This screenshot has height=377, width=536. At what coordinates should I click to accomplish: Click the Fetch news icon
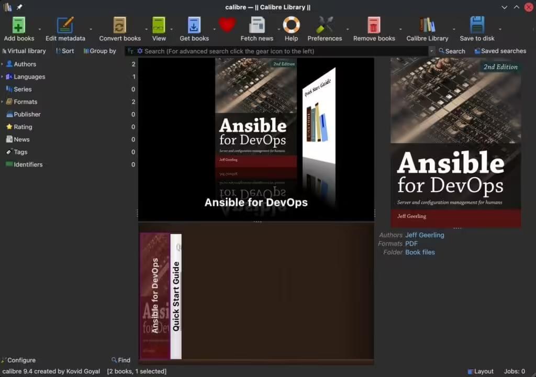[256, 25]
